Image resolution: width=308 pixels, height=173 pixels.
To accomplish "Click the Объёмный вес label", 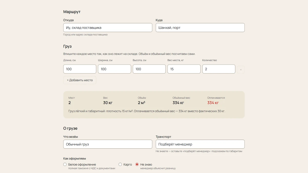I will coord(181,98).
